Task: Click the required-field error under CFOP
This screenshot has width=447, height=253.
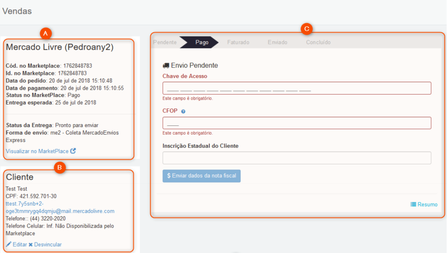Action: (188, 133)
